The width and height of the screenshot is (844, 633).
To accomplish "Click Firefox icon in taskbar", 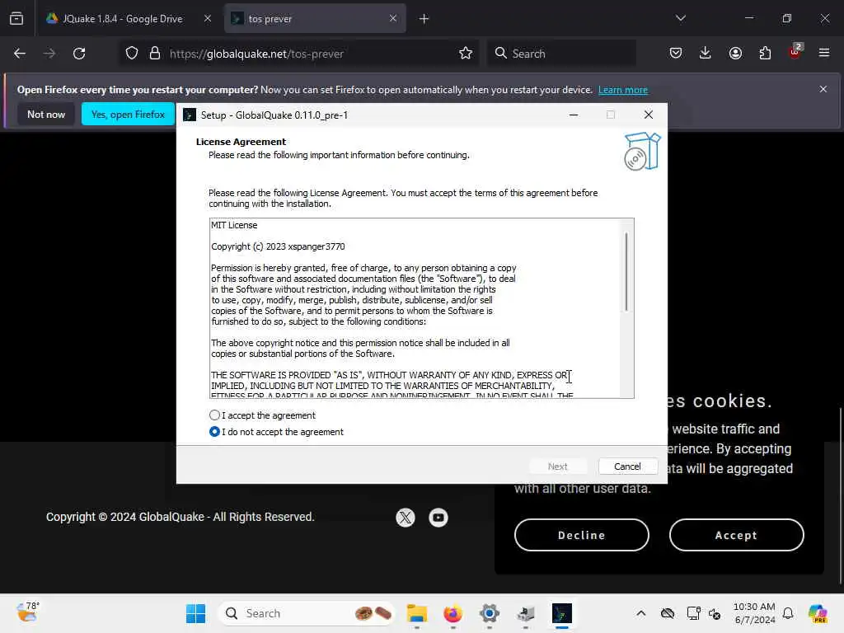I will (x=452, y=613).
